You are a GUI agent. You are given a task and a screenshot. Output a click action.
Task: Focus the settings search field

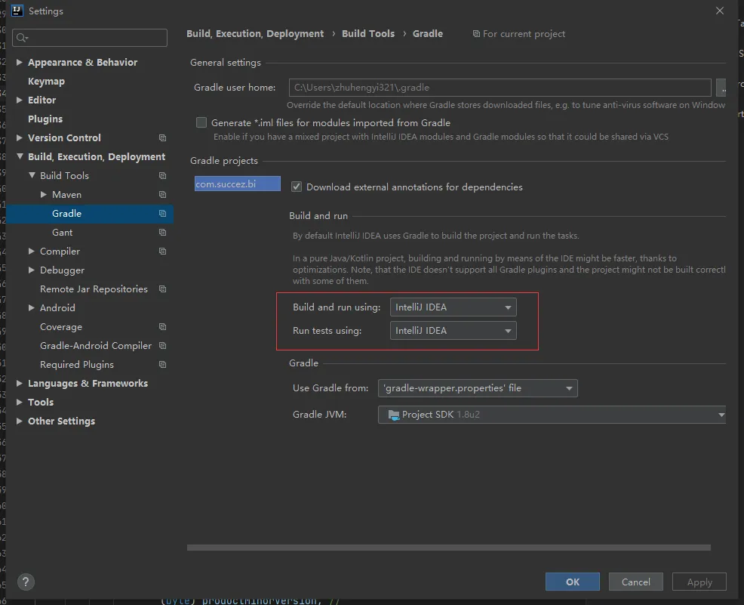(x=90, y=38)
